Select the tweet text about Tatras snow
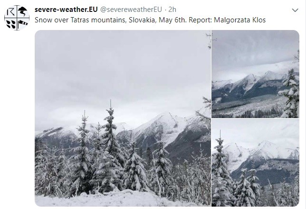Viewport: 306px width, 209px height. 150,20
